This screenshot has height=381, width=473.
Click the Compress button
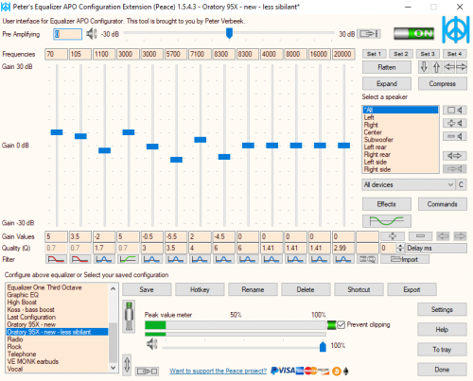tap(443, 83)
